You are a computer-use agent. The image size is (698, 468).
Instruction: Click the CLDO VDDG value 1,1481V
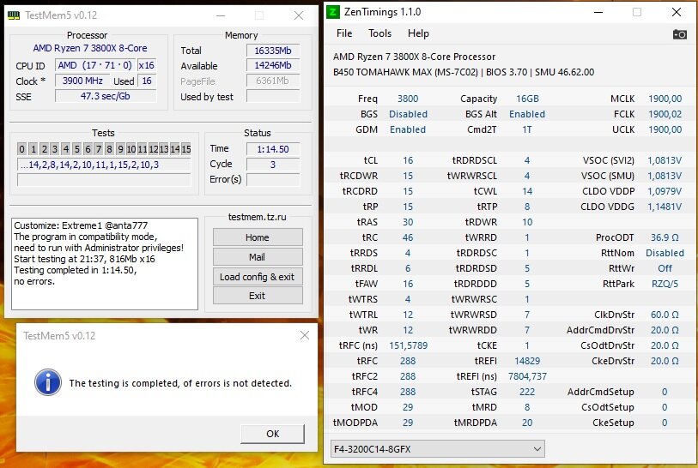coord(665,207)
